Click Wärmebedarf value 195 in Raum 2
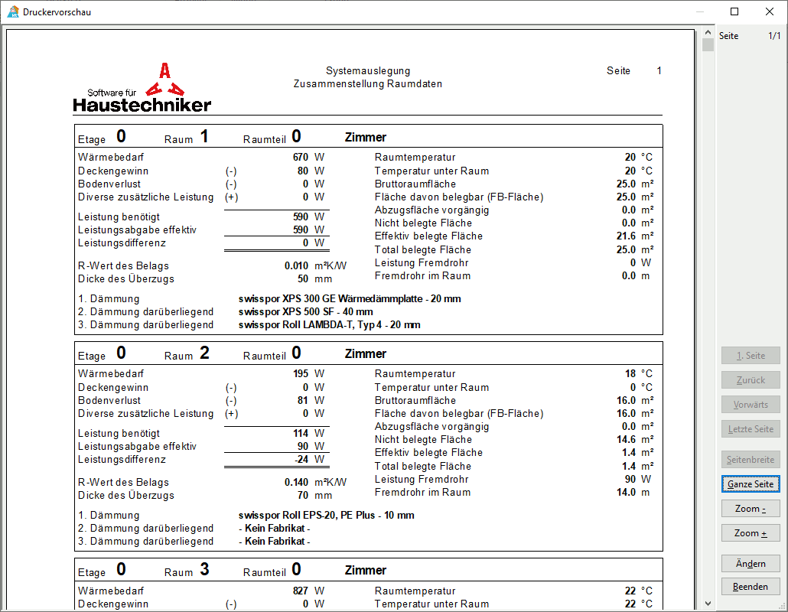The image size is (788, 612). [x=301, y=374]
